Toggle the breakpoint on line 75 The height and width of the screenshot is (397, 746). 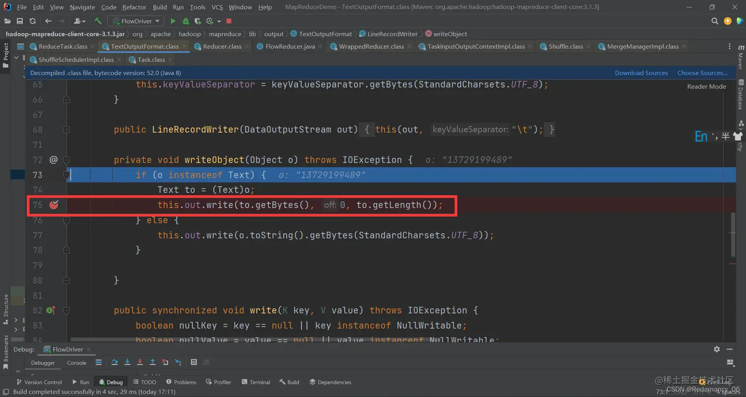[x=54, y=205]
